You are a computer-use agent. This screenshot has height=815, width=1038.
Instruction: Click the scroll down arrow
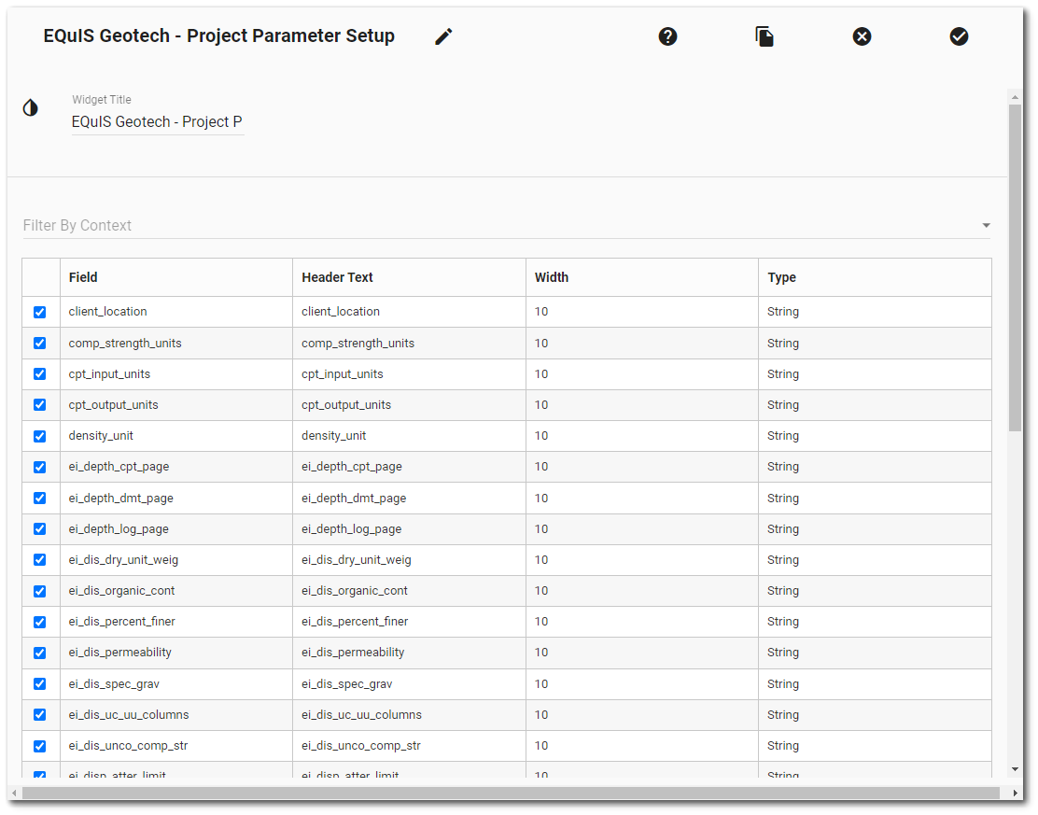coord(1015,770)
